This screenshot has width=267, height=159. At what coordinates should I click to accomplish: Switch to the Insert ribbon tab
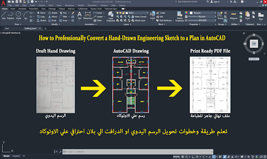[13, 9]
